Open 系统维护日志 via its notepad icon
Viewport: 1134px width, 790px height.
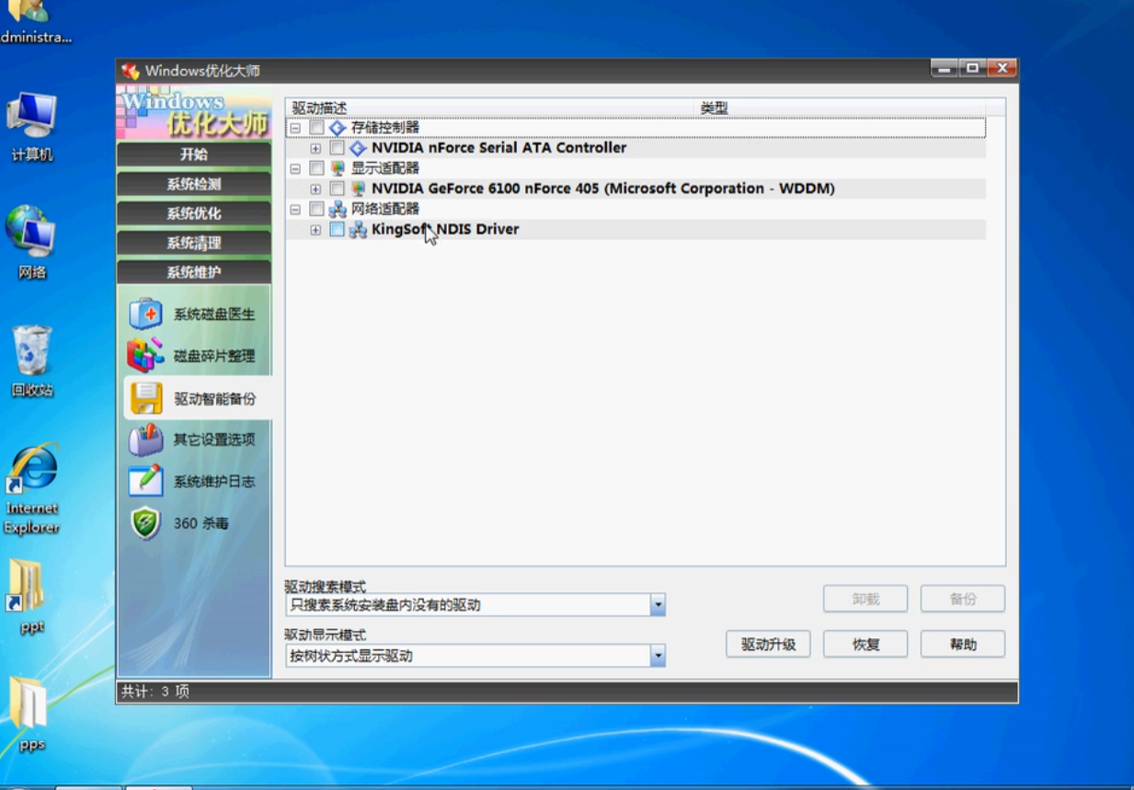point(145,481)
